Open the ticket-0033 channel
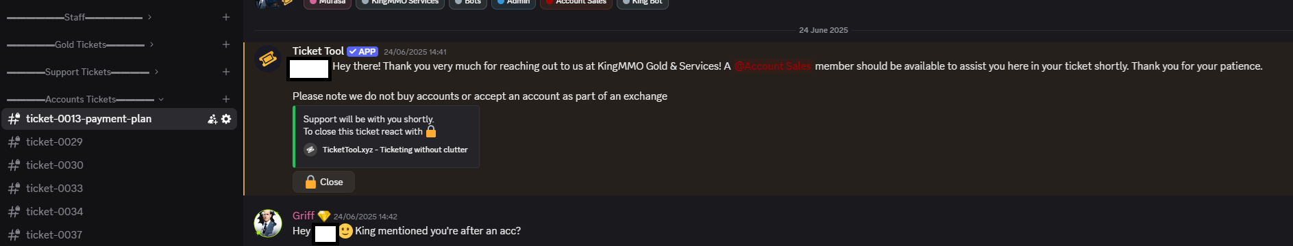 tap(119, 189)
